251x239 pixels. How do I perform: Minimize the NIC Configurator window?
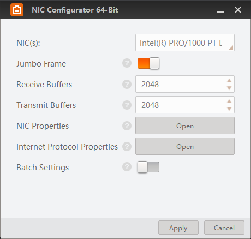(220, 10)
